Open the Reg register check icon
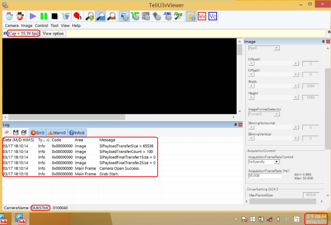Image resolution: width=331 pixels, height=225 pixels. (178, 17)
